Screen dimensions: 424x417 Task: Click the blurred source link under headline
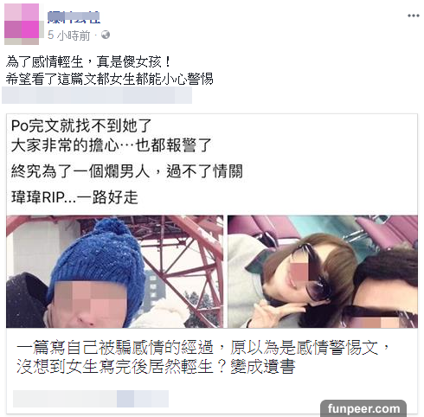point(91,399)
